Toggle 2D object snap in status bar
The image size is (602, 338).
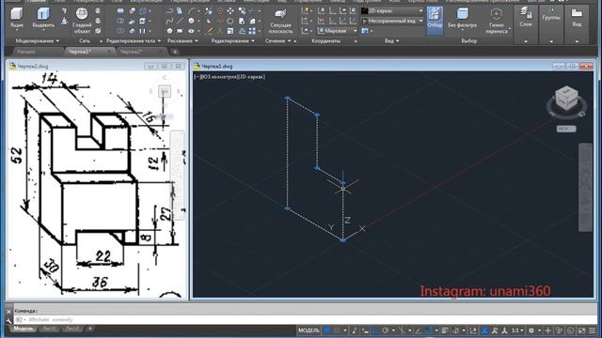429,330
